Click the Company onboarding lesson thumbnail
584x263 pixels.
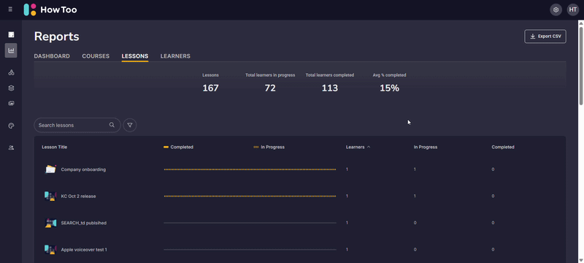point(50,169)
